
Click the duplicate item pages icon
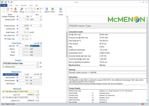32,9
